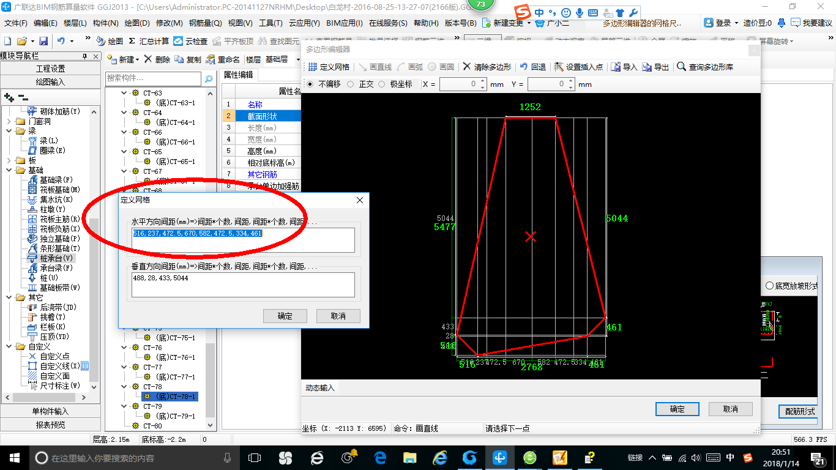Click the 工程设置 navigation button
The image size is (836, 470).
tap(50, 69)
